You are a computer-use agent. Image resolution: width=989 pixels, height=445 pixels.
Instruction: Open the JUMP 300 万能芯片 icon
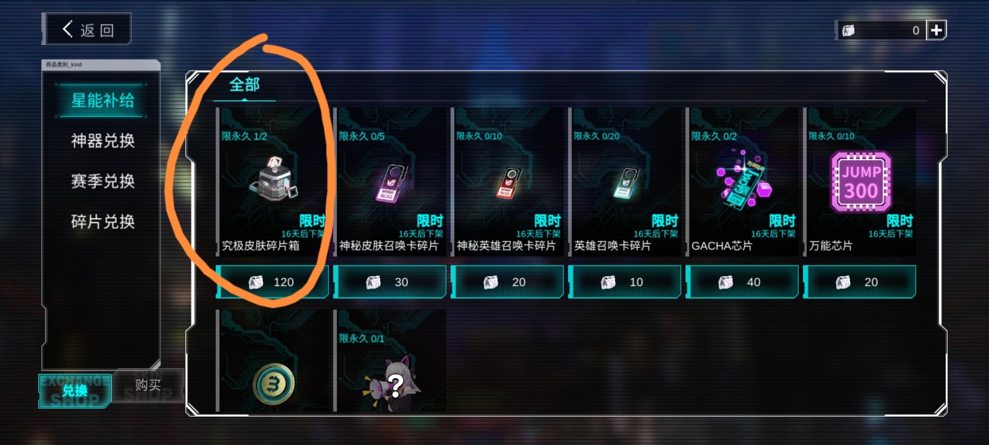point(861,182)
